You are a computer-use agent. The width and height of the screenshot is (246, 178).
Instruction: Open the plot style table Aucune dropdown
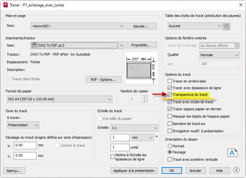pyautogui.click(x=195, y=26)
